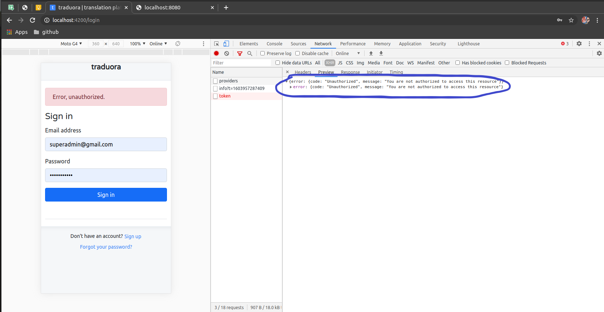Enable the Disable cache checkbox
Image resolution: width=604 pixels, height=312 pixels.
[297, 53]
